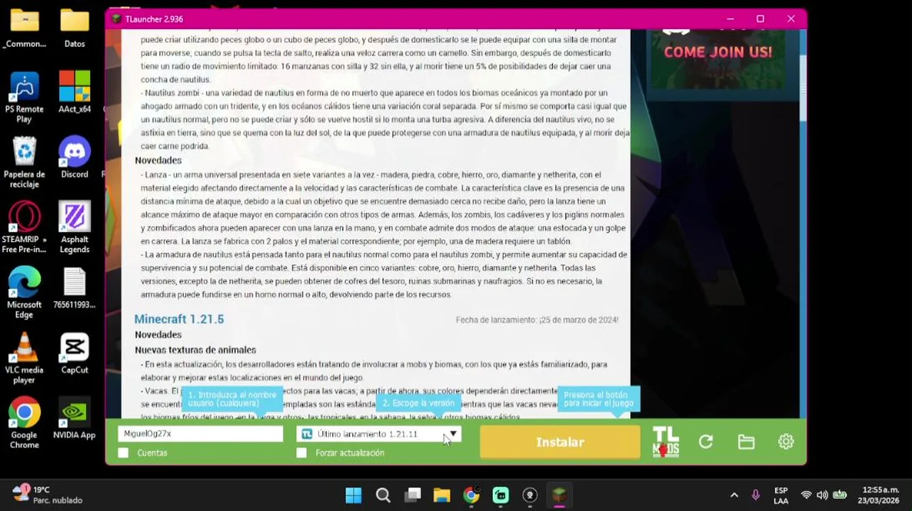Open Google Chrome desktop shortcut
The image size is (912, 511).
(x=24, y=423)
